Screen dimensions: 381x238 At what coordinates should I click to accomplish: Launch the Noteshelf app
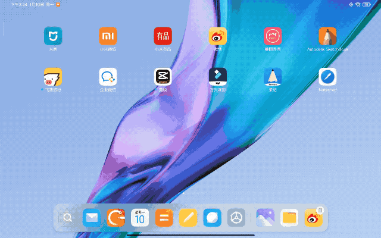pyautogui.click(x=327, y=77)
